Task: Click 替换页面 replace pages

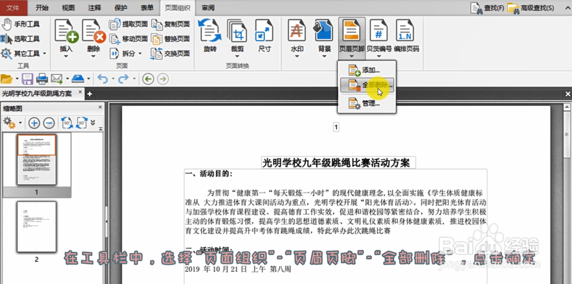Action: point(170,39)
